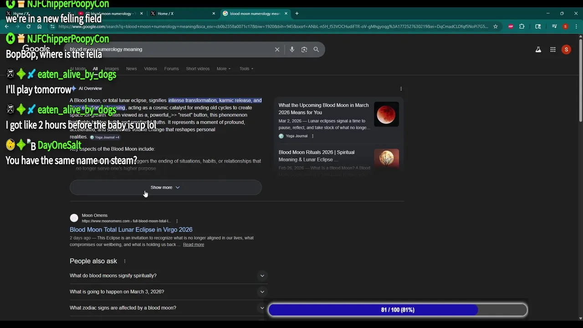This screenshot has height=328, width=583.
Task: Open "Blood Moon Rituals 2026 | Spiritual Meaning" article
Action: [x=317, y=156]
